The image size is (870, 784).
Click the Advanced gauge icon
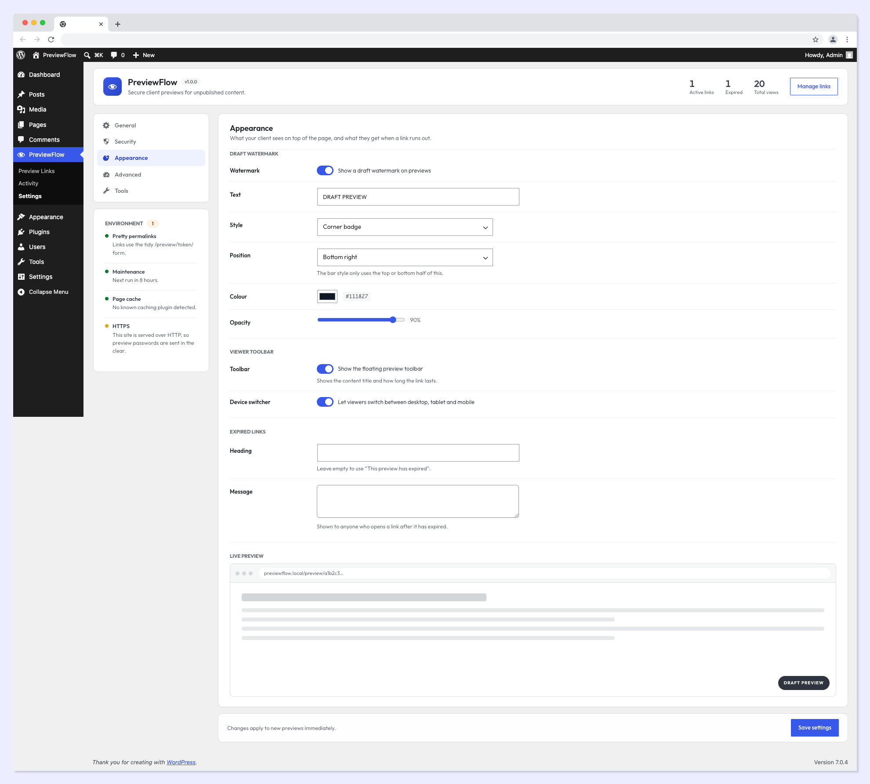tap(106, 174)
